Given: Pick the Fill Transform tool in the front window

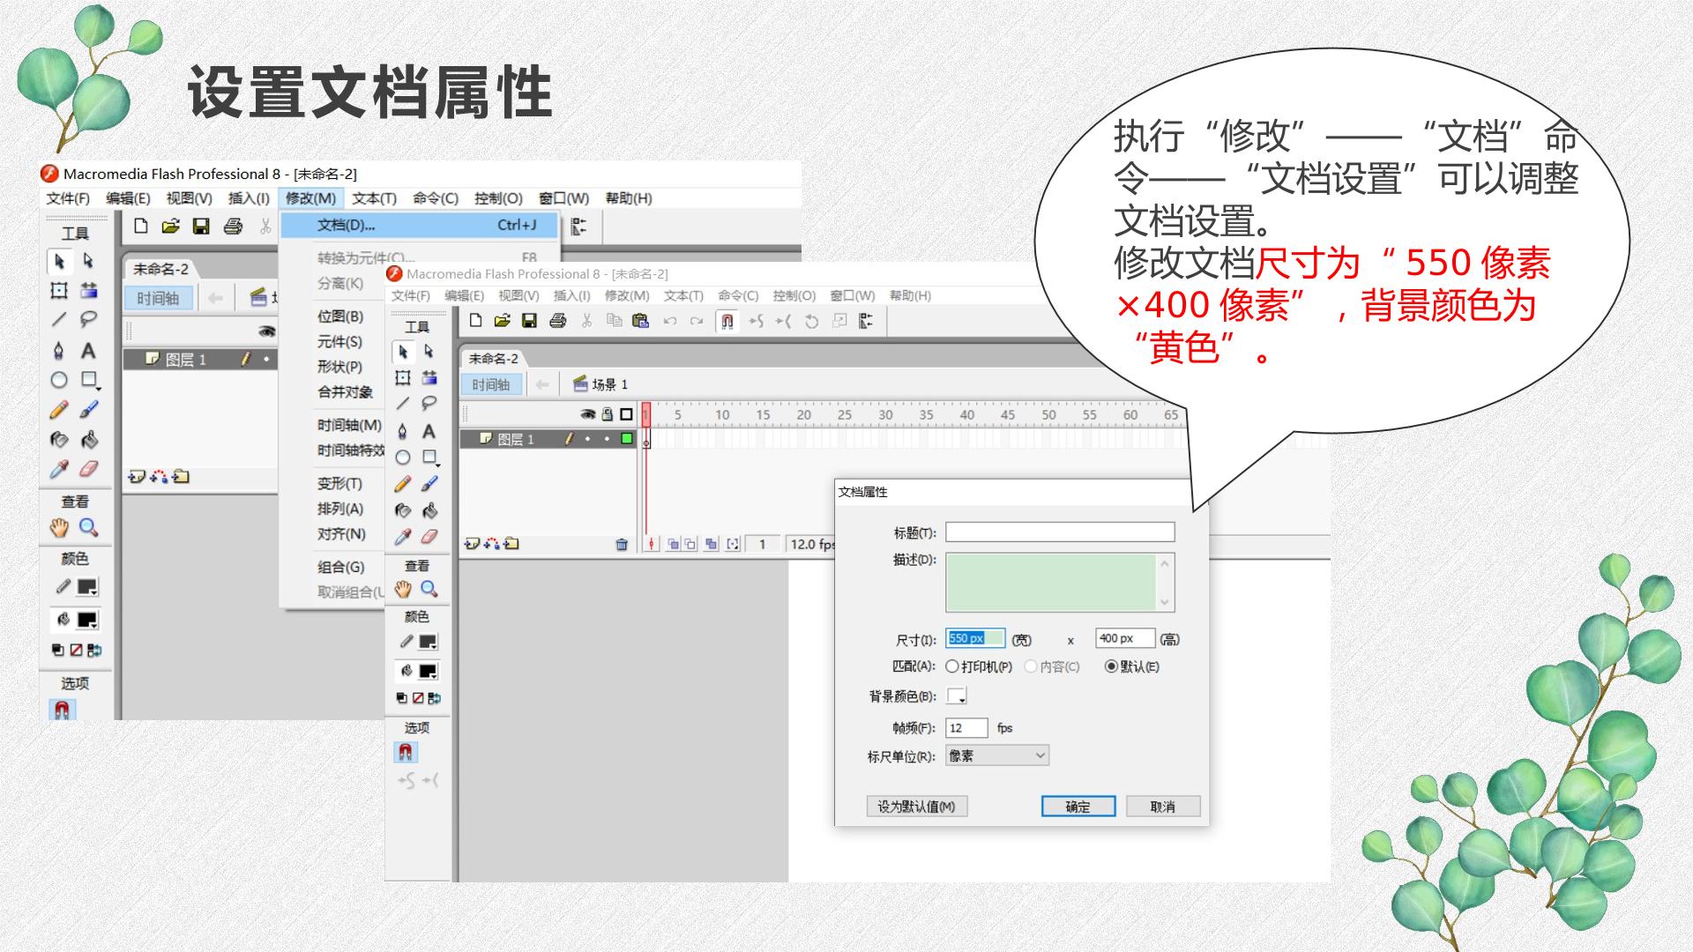Looking at the screenshot, I should pos(429,378).
